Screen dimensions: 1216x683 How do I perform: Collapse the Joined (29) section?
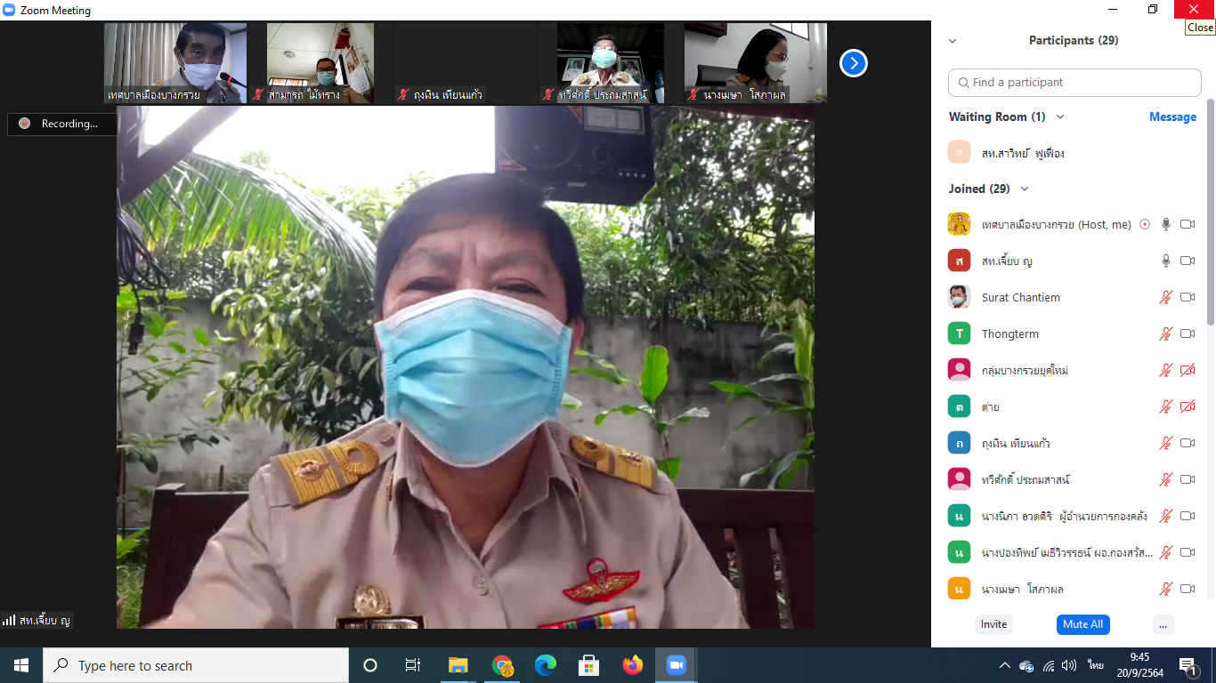[x=1025, y=189]
